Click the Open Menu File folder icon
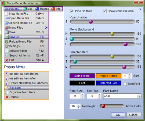This screenshot has height=121, width=145. [7, 19]
